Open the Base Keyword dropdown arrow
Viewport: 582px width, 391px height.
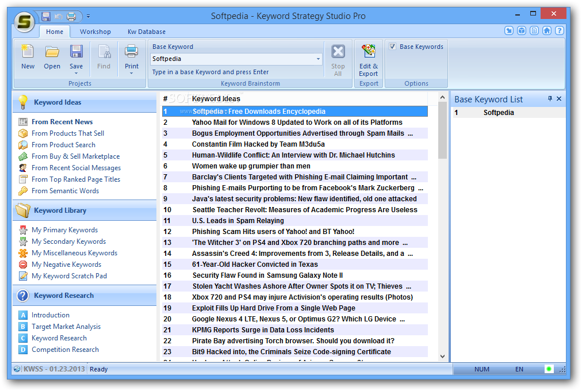pos(318,59)
